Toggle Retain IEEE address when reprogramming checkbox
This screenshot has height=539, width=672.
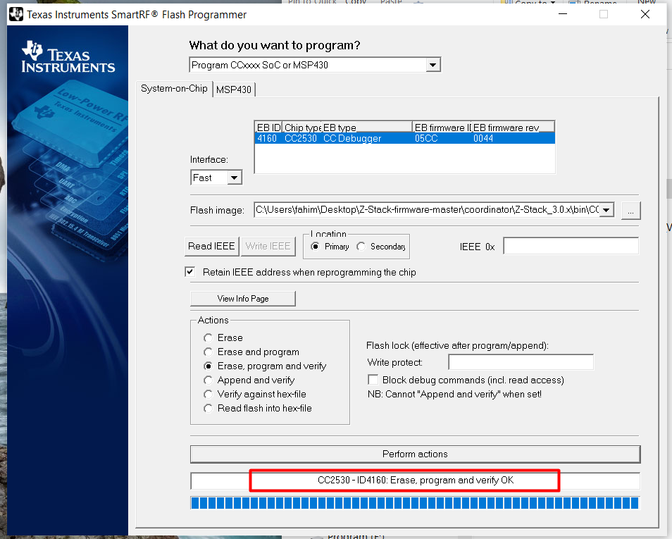(x=190, y=272)
